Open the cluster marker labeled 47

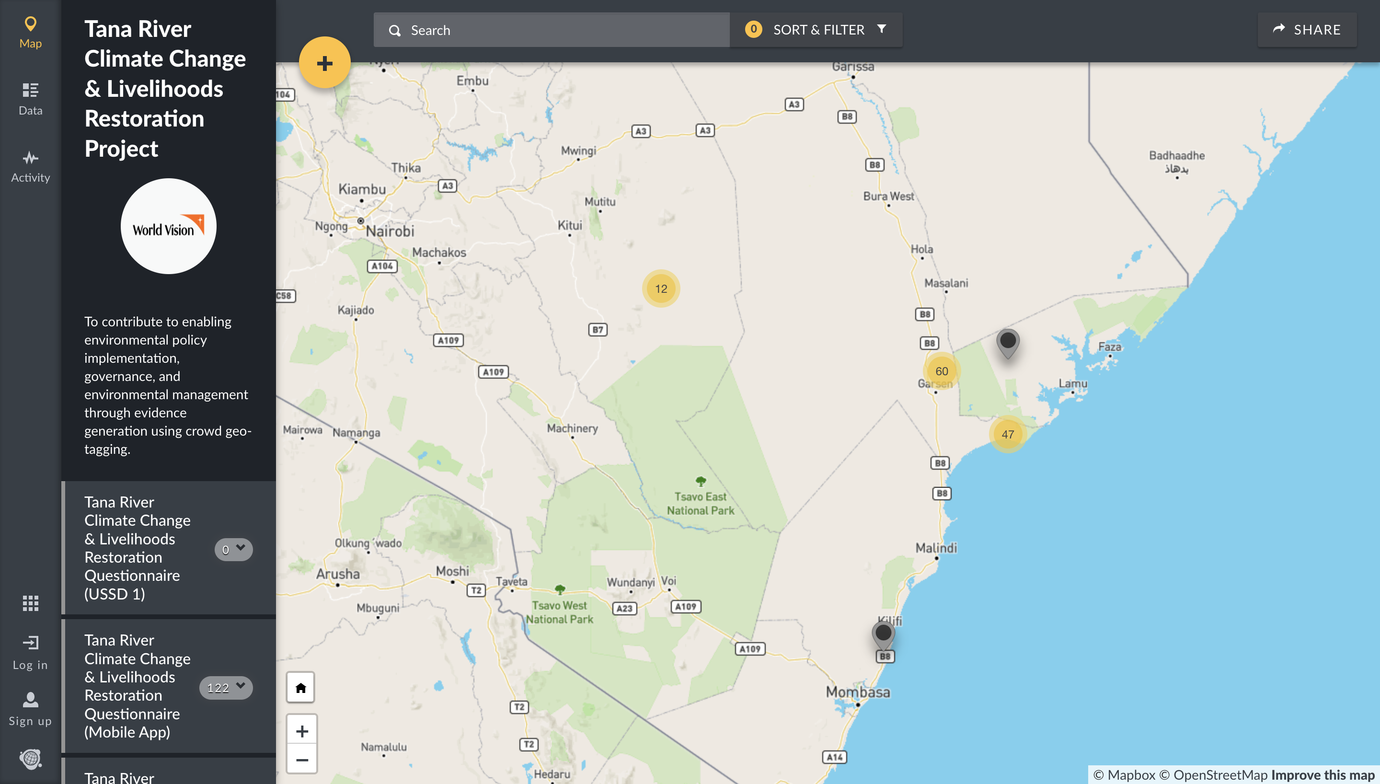coord(1008,434)
